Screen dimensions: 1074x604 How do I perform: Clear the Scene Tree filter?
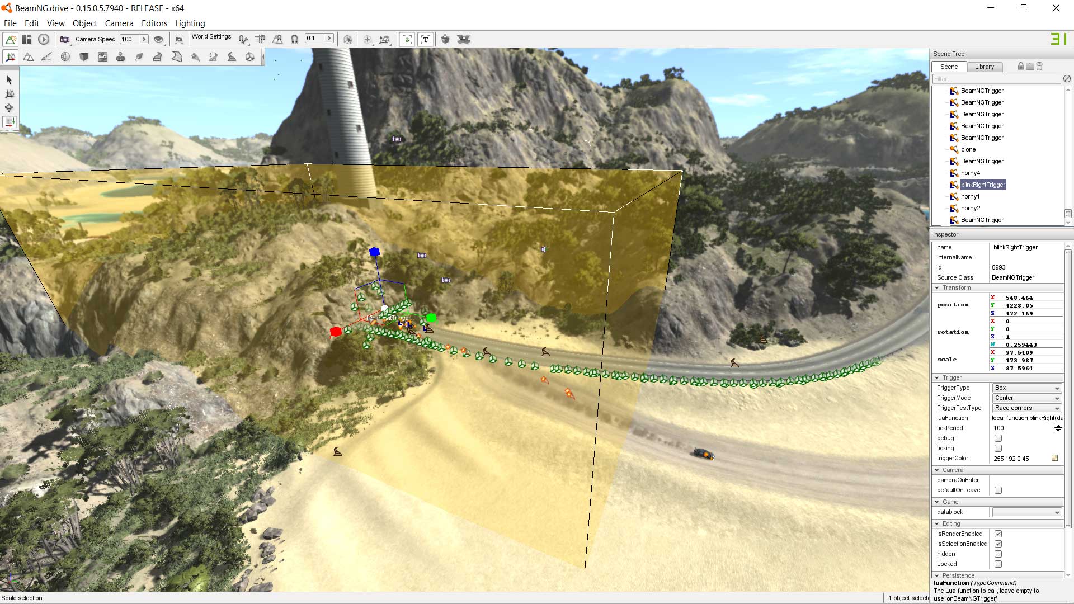pyautogui.click(x=1067, y=79)
